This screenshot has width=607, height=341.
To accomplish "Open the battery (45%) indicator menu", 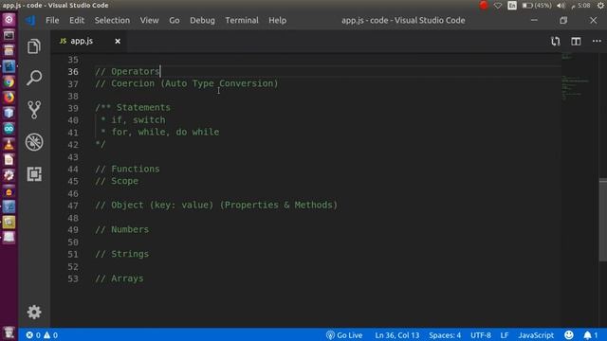I will tap(537, 6).
